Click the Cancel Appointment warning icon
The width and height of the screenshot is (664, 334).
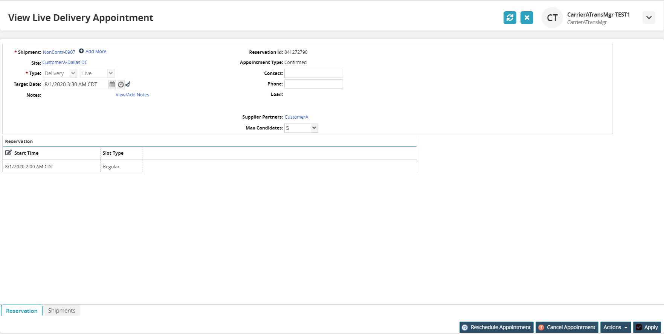(x=541, y=328)
